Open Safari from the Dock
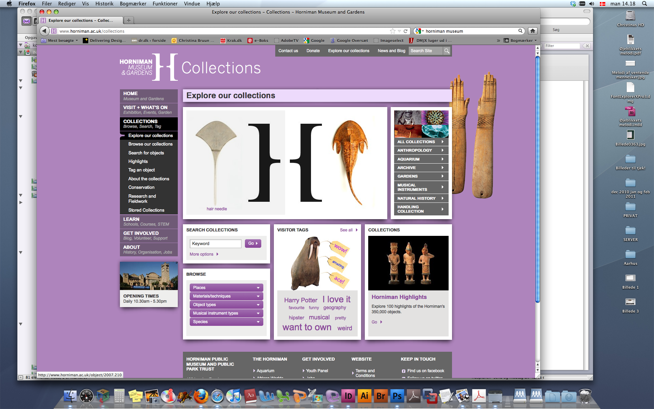This screenshot has height=409, width=654. click(x=217, y=396)
